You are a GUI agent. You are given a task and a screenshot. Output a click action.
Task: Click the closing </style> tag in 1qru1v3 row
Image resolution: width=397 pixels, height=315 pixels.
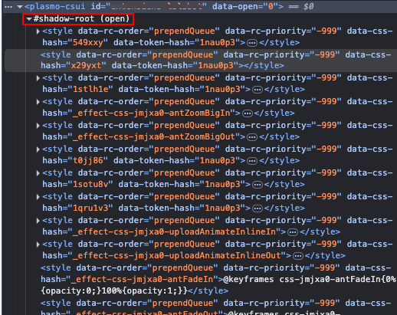[284, 208]
